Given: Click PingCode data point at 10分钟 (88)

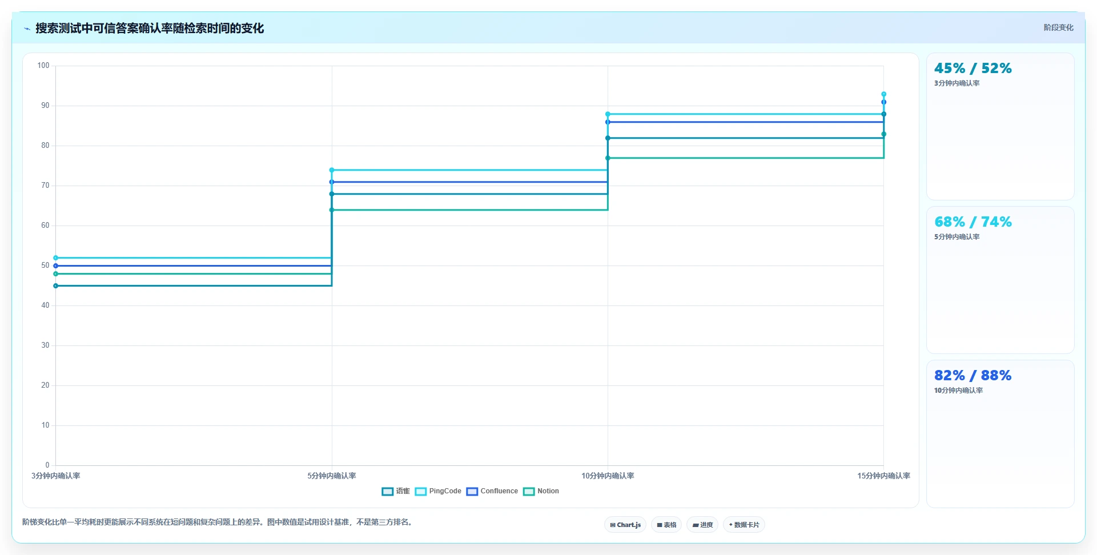Looking at the screenshot, I should (x=608, y=114).
